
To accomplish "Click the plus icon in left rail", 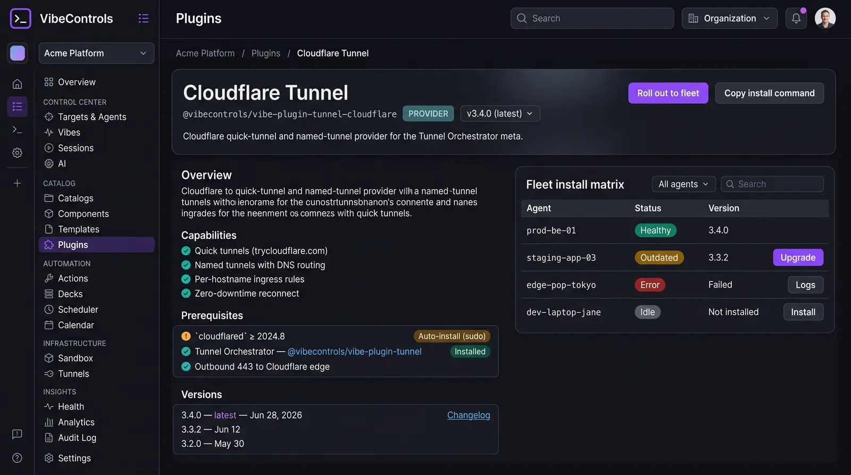I will pos(17,183).
